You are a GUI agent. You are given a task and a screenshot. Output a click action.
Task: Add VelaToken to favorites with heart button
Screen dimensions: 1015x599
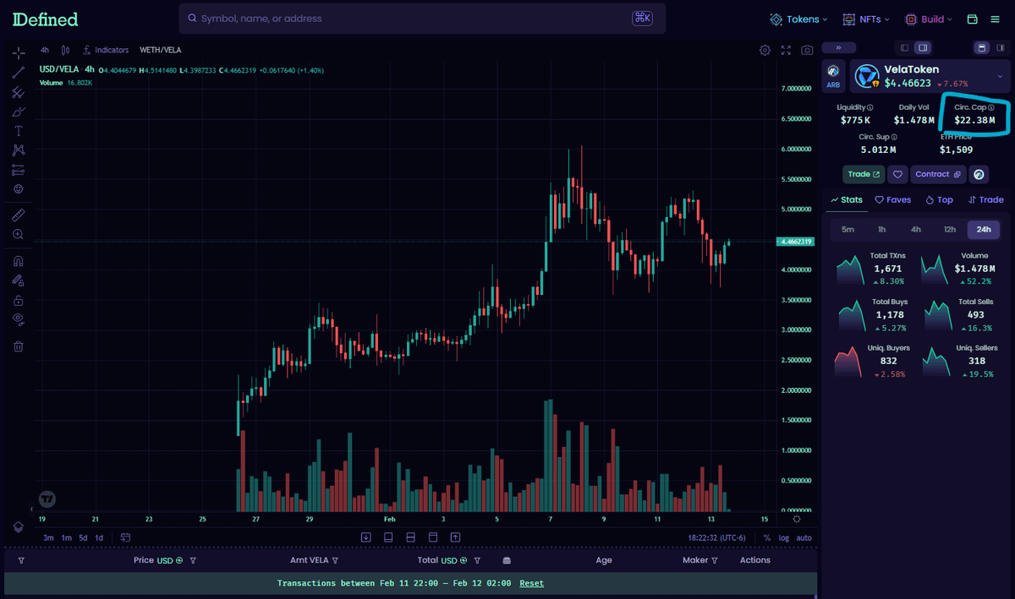coord(897,174)
